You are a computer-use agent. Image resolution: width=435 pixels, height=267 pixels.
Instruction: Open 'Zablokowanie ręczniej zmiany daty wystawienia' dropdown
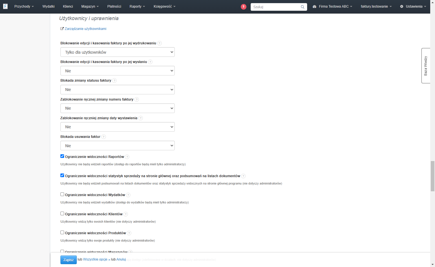tap(117, 127)
